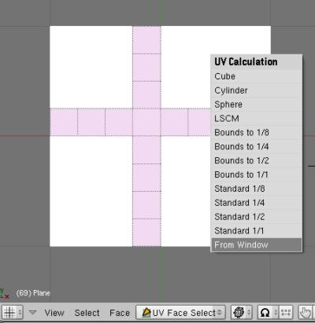This screenshot has width=315, height=323.
Task: Open the Face menu
Action: click(x=120, y=313)
